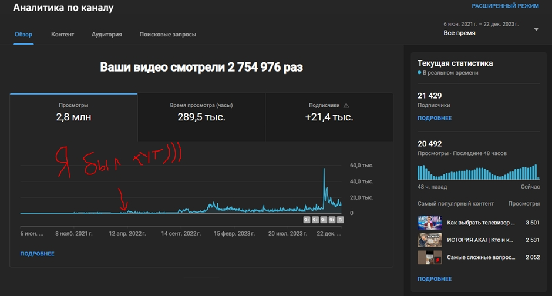Screen dimensions: 552x296
Task: Click ПОДРОБНЕЕ below the popular content list
Action: tap(435, 279)
